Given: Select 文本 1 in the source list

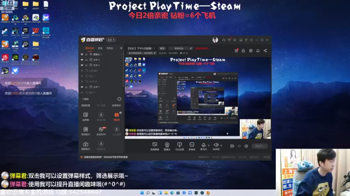Looking at the screenshot, I should [x=96, y=87].
